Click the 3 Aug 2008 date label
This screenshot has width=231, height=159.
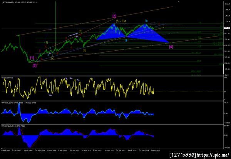coord(28,150)
